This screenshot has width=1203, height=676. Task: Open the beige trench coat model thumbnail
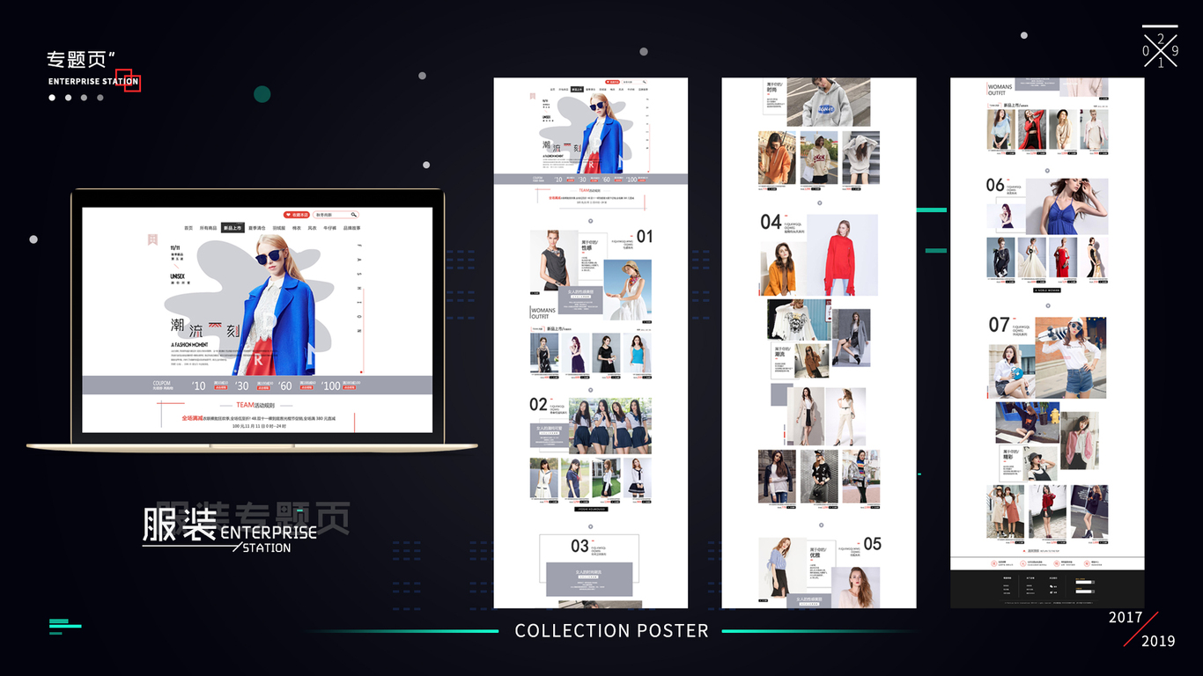click(806, 416)
